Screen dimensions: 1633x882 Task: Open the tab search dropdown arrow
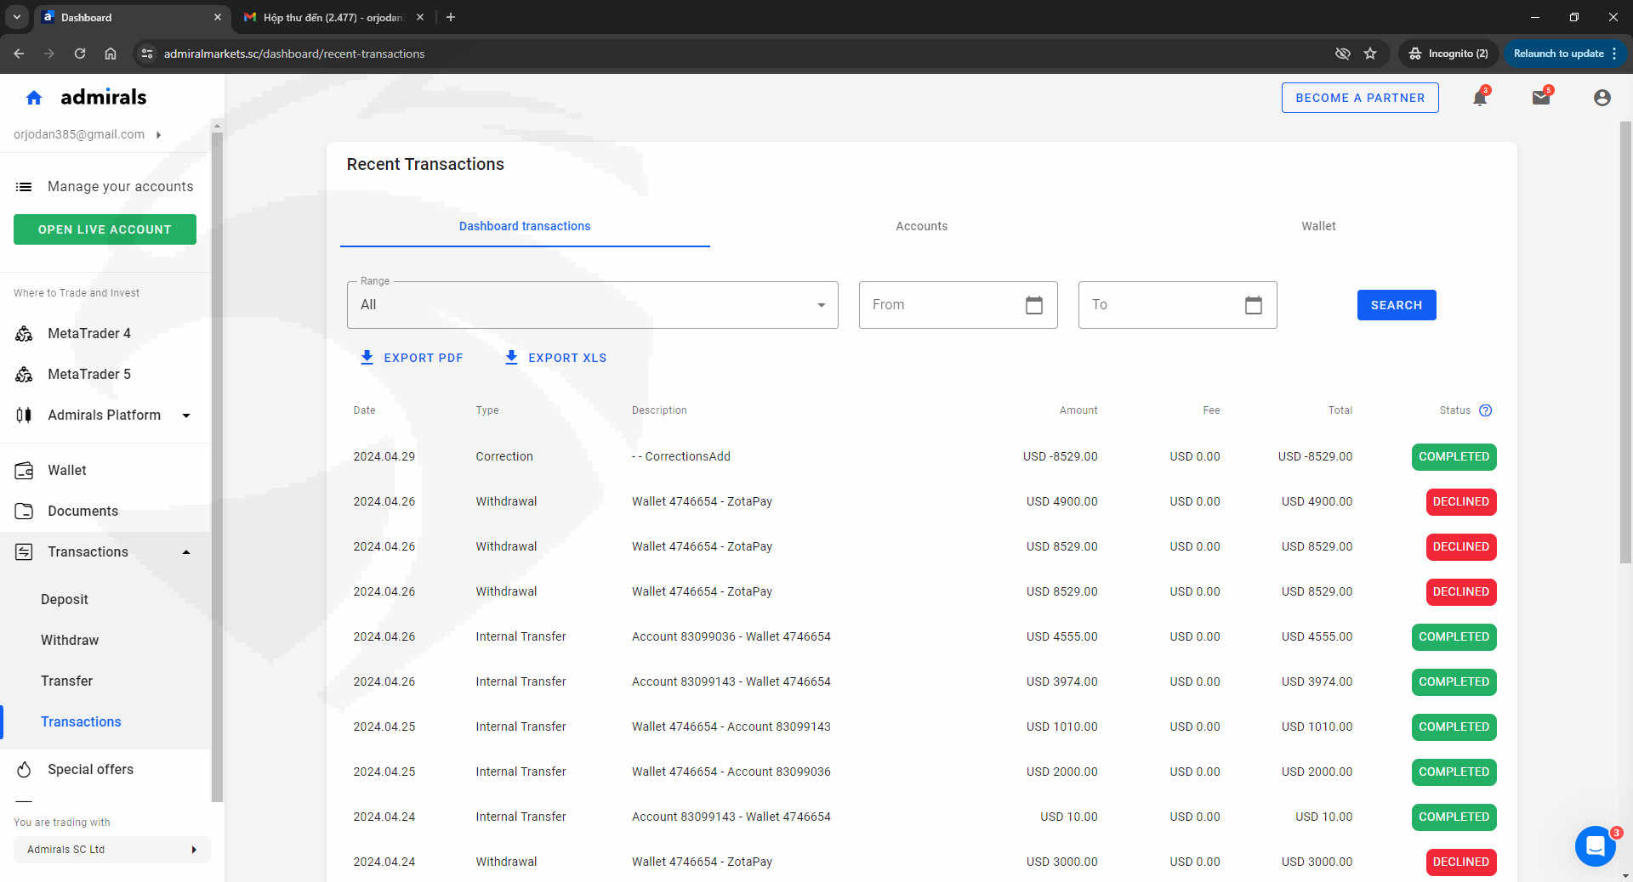point(17,17)
